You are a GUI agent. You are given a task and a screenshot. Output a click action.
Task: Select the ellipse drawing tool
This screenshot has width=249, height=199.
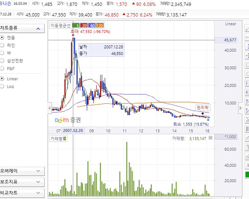point(247,74)
